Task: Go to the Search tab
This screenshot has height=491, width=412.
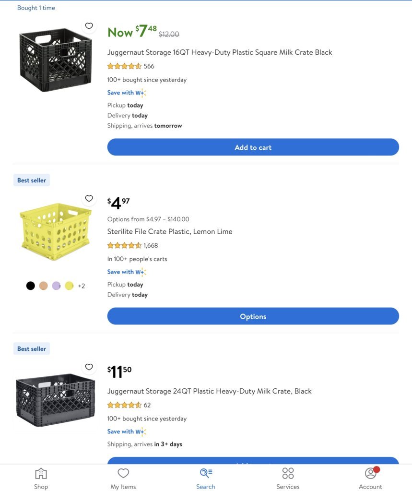Action: 206,479
